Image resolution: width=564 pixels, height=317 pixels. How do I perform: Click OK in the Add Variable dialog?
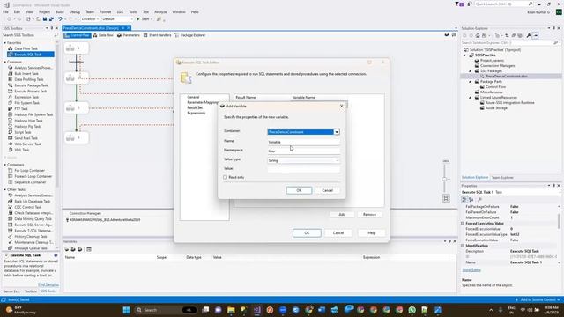299,190
